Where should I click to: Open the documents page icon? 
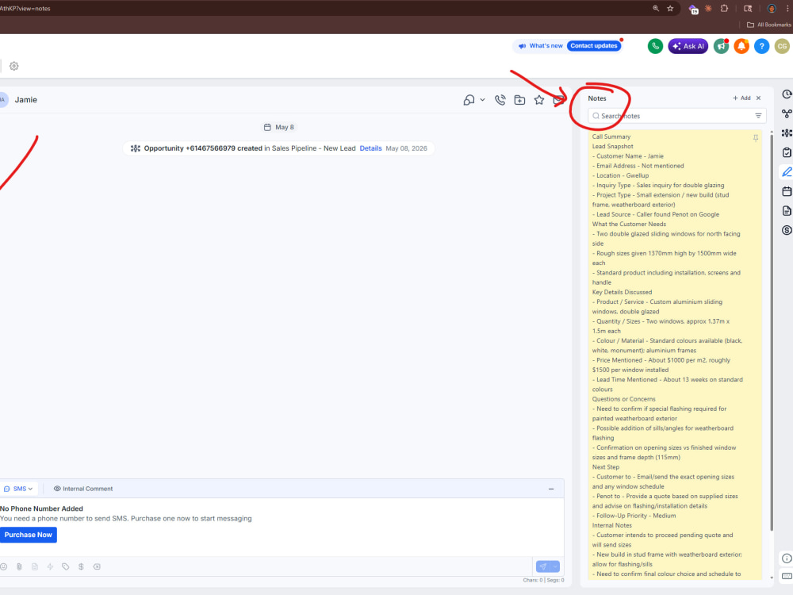coord(787,211)
